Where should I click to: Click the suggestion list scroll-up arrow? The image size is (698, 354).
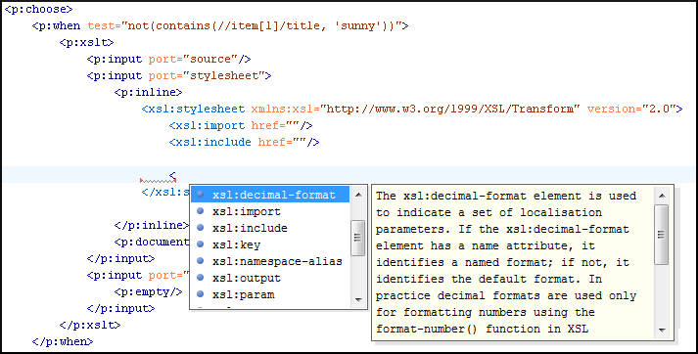[x=358, y=195]
